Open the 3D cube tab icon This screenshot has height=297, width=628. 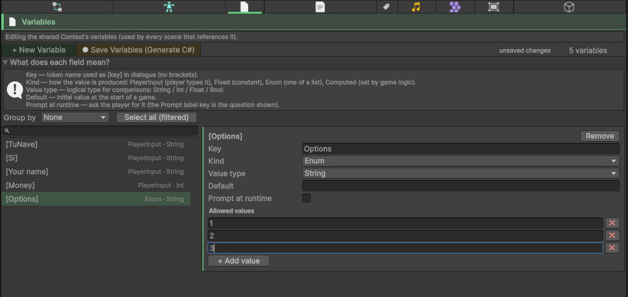pos(569,7)
